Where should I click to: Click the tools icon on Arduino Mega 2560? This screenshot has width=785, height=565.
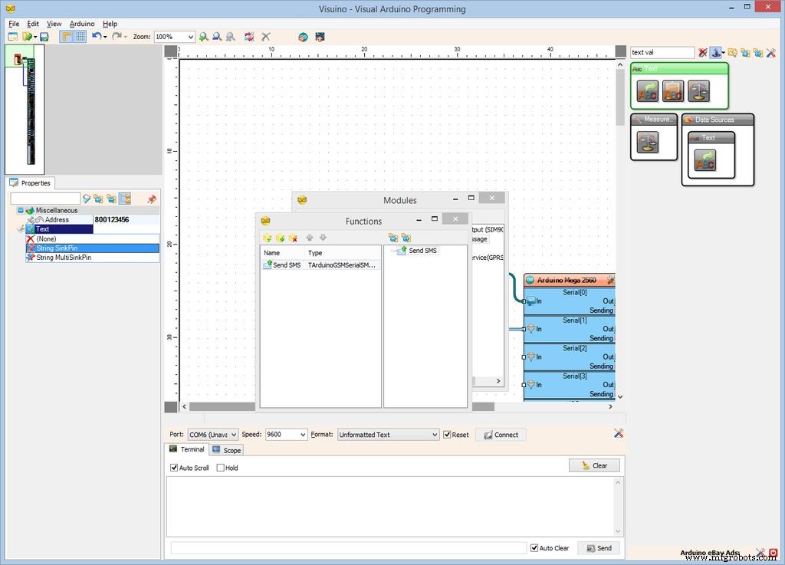coord(610,281)
